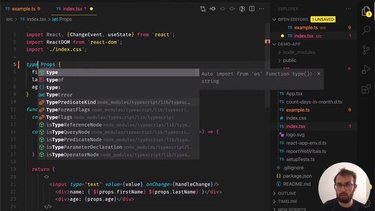Image resolution: width=375 pixels, height=211 pixels.
Task: Click the minimap error marker
Action: coord(267,42)
